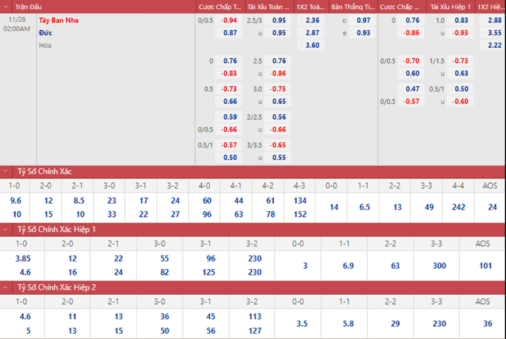The height and width of the screenshot is (339, 506).
Task: Collapse the Tỷ Số Chính Xác Hiệp 2 section
Action: coord(6,287)
